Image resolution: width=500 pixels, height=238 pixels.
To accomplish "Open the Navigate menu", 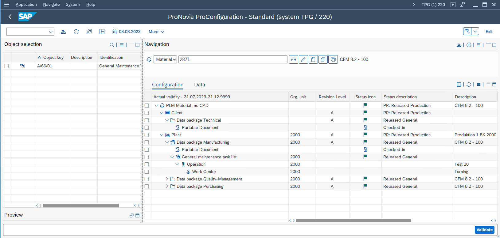I will (51, 5).
